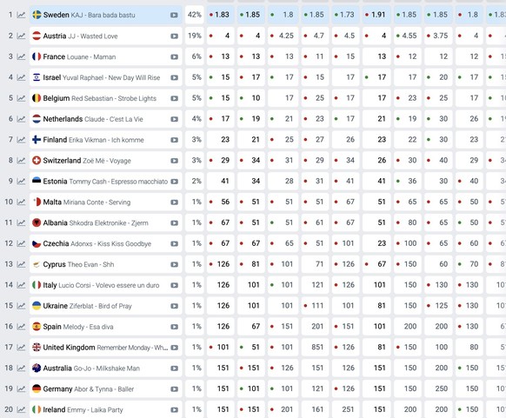This screenshot has width=506, height=418.
Task: Play the video for Estonia's Espresso macchiato
Action: (x=174, y=182)
